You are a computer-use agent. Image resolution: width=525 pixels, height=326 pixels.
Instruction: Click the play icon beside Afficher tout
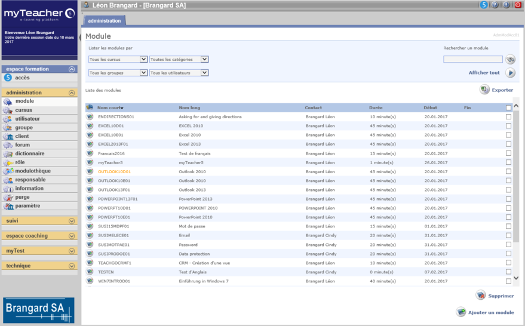(x=510, y=73)
